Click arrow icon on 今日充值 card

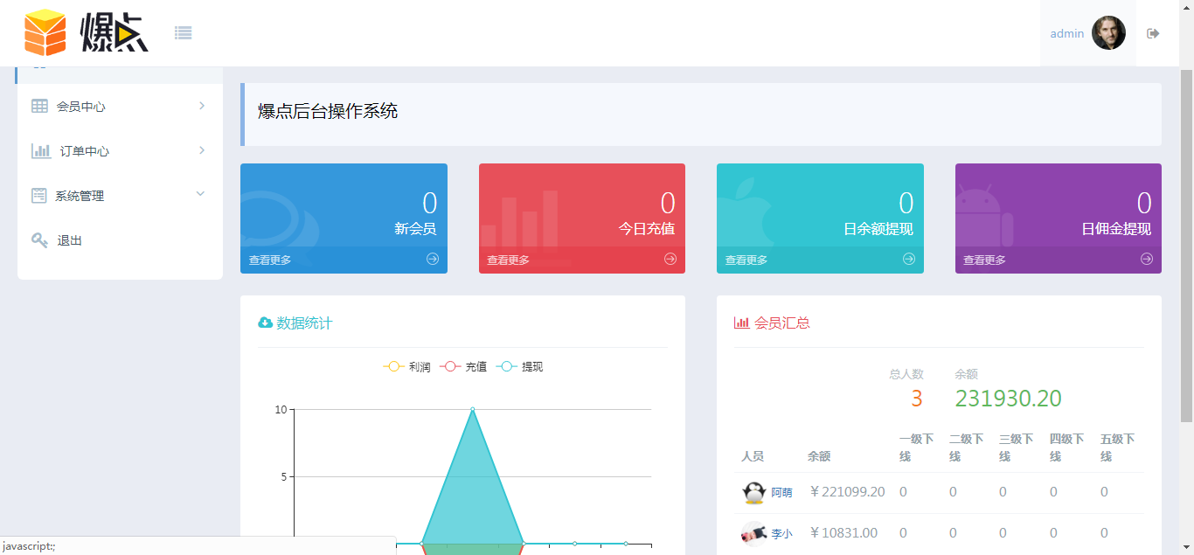(670, 259)
